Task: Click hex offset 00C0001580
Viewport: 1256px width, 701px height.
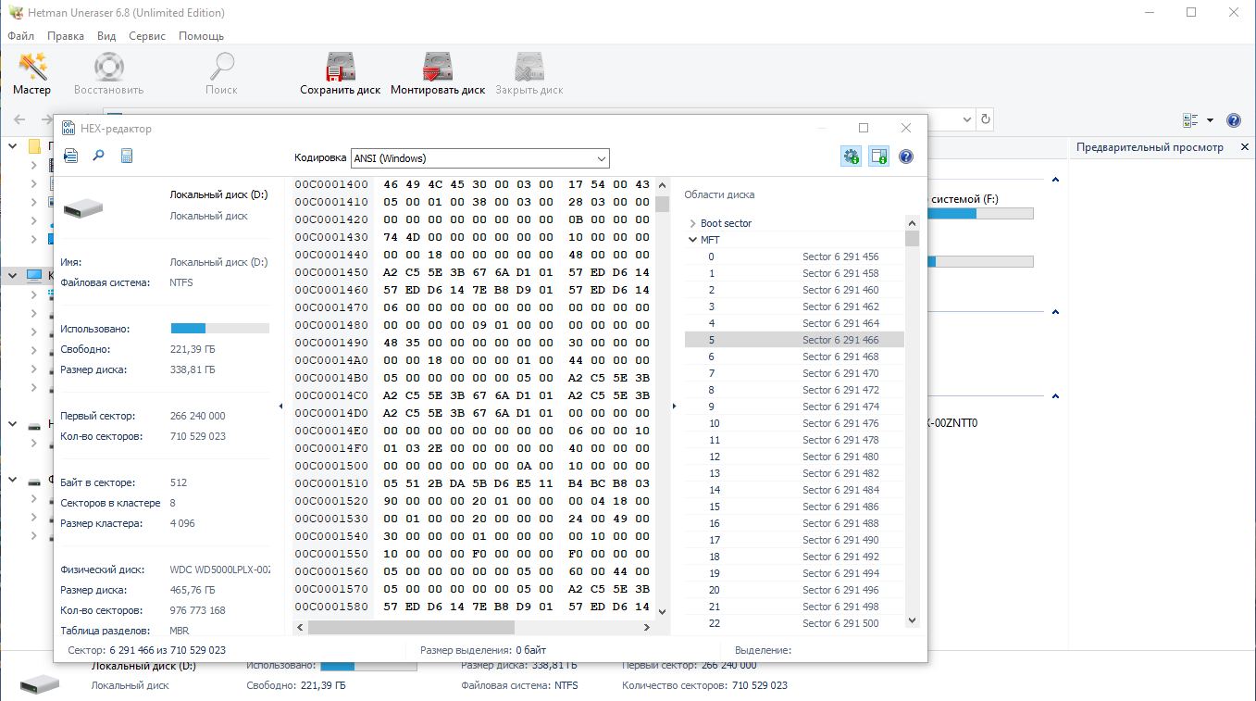Action: (331, 607)
